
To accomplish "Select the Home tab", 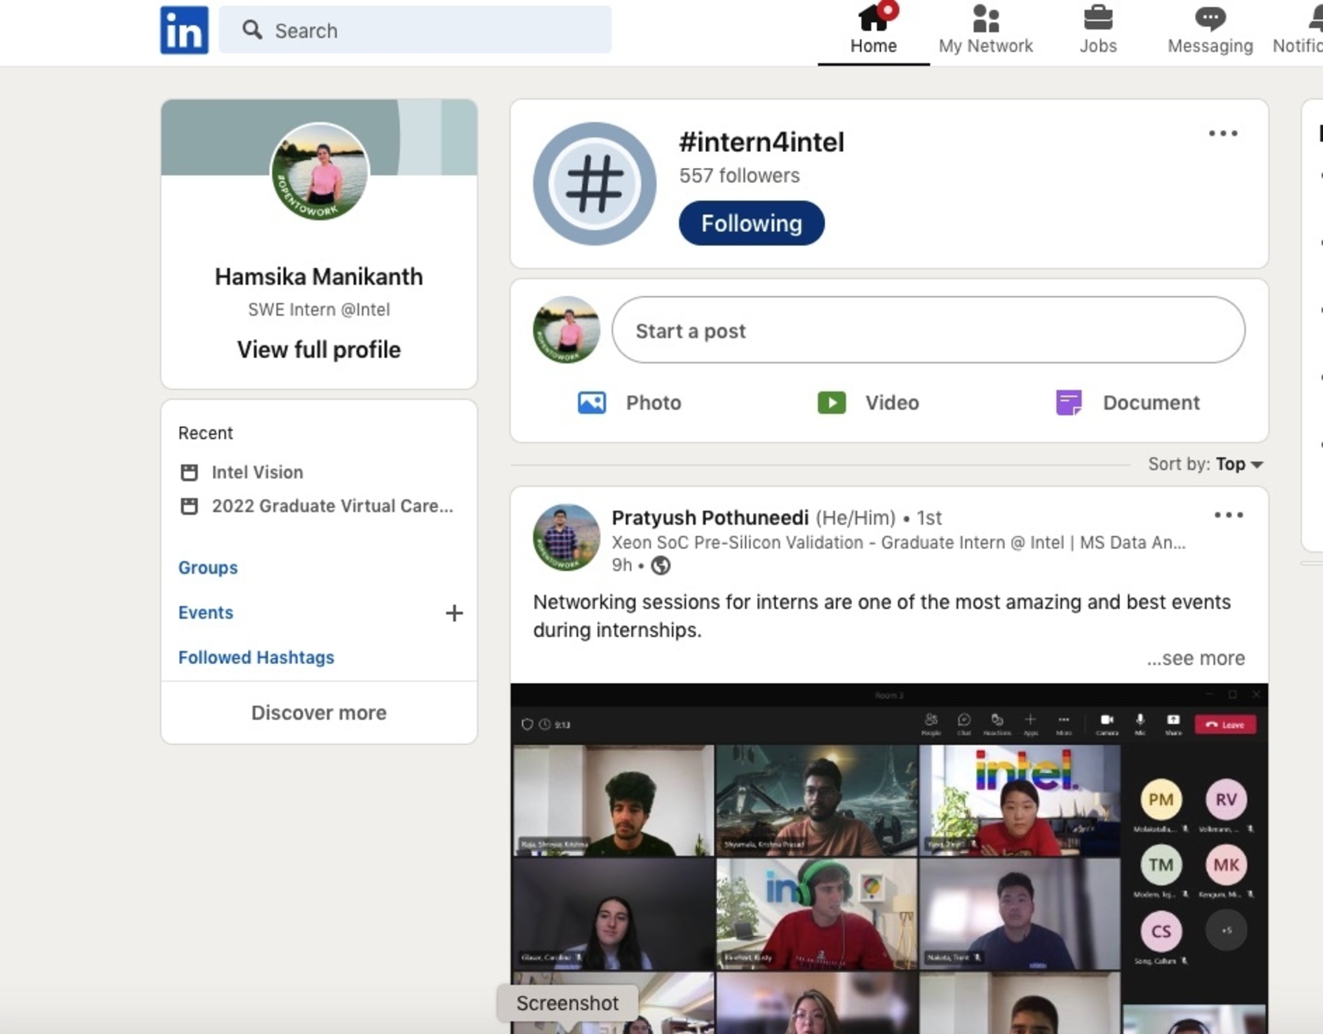I will tap(873, 31).
